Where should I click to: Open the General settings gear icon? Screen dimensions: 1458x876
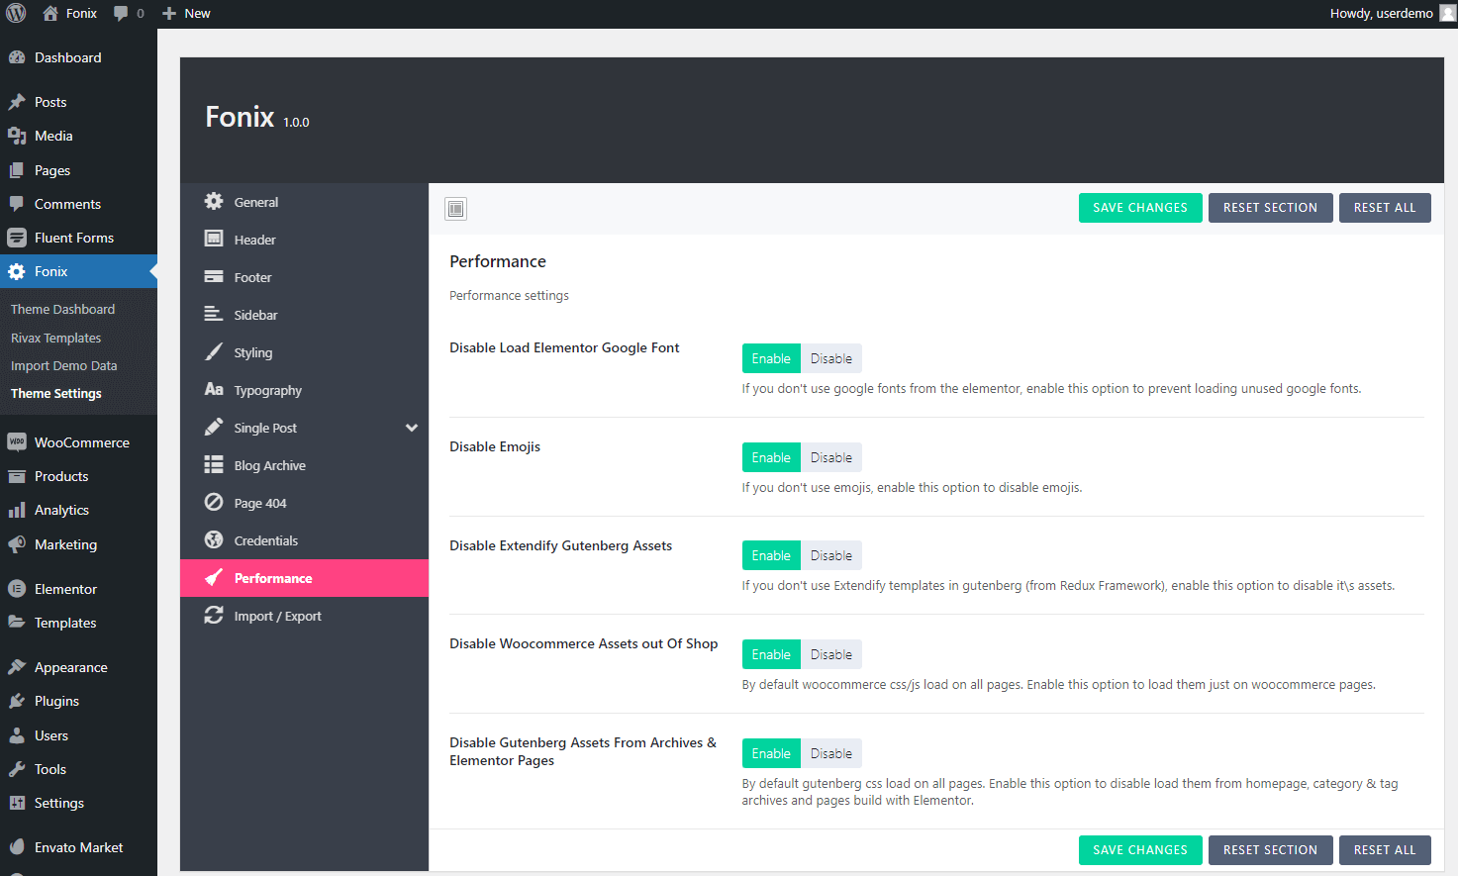(214, 202)
